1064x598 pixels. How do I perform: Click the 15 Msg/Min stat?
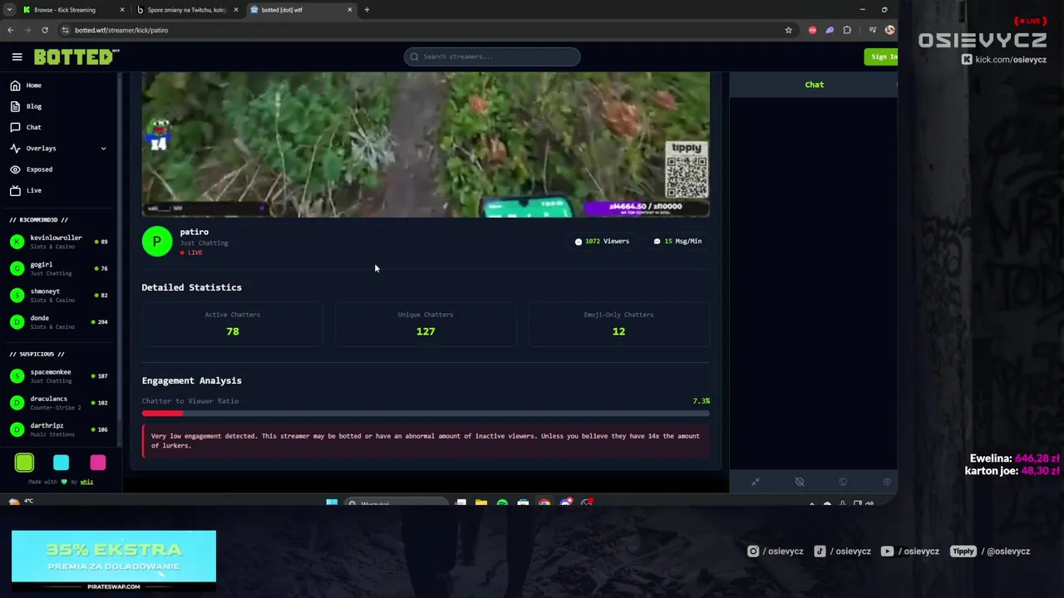coord(677,241)
